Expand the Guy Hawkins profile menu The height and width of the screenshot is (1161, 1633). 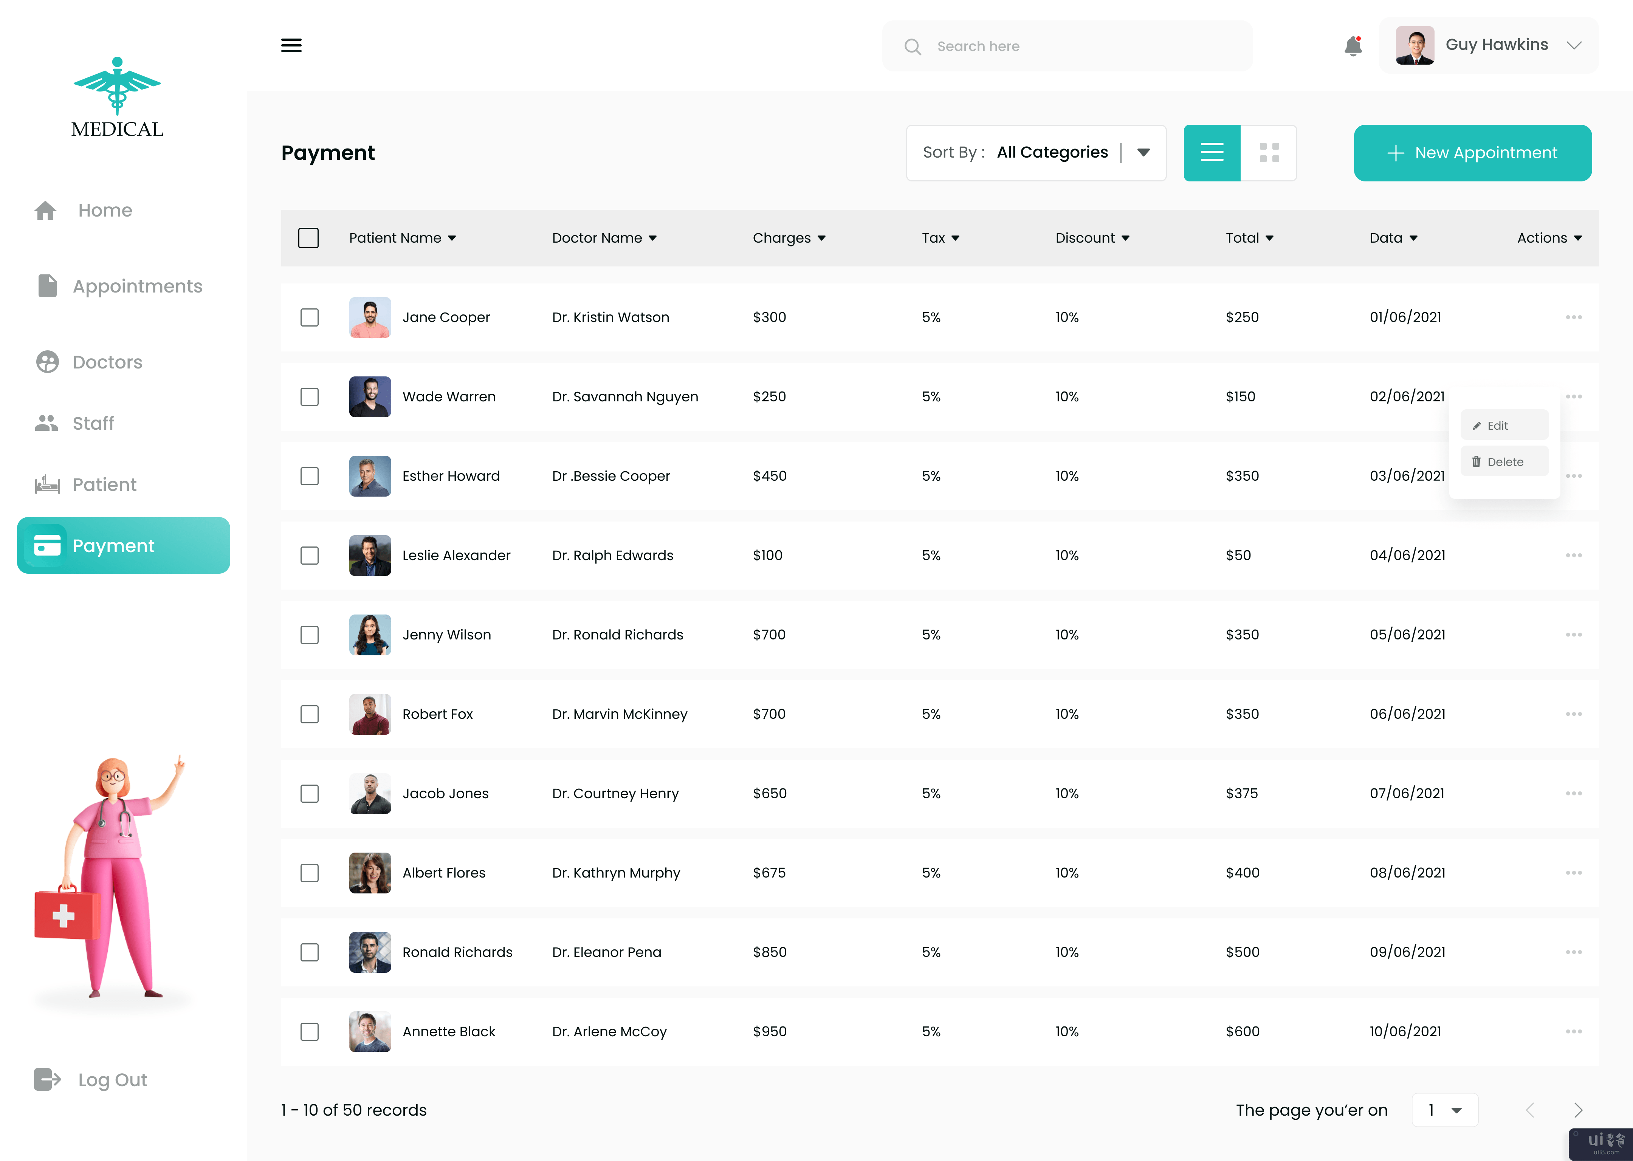(1573, 45)
